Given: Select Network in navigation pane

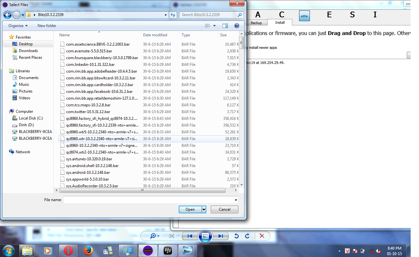Looking at the screenshot, I should pyautogui.click(x=23, y=152).
